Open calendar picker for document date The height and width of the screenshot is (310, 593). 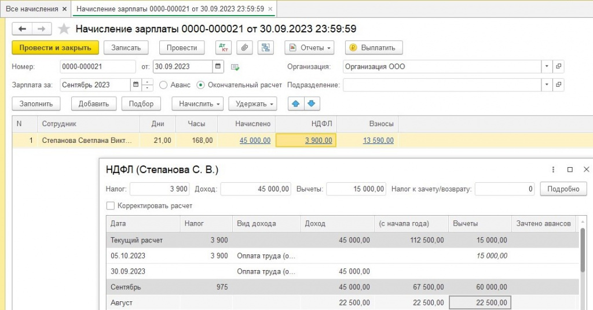coord(218,67)
